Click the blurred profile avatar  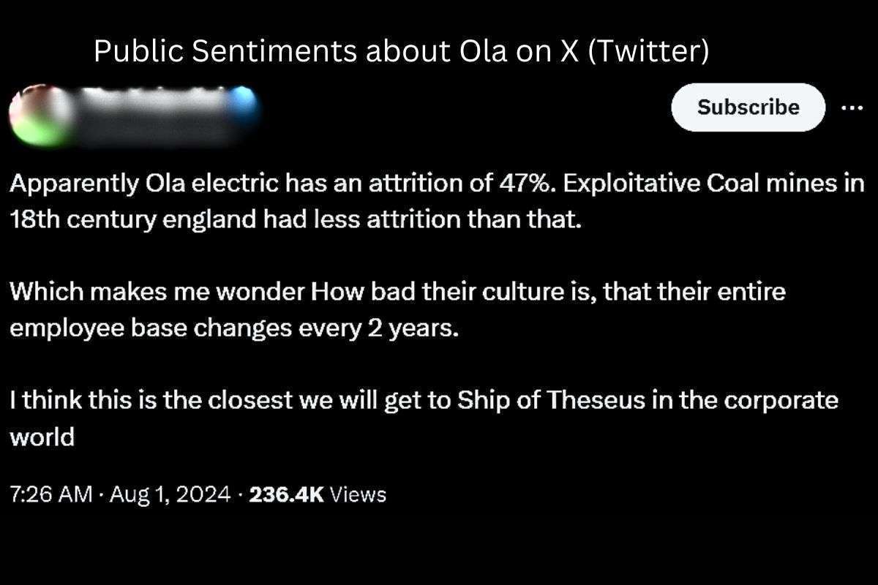pos(40,116)
